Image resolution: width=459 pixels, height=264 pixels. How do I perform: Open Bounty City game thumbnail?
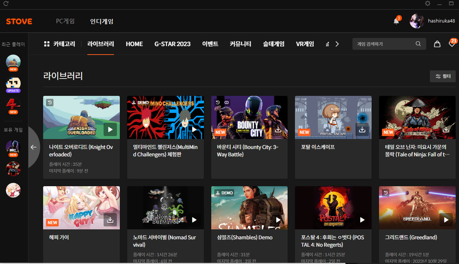tap(249, 117)
